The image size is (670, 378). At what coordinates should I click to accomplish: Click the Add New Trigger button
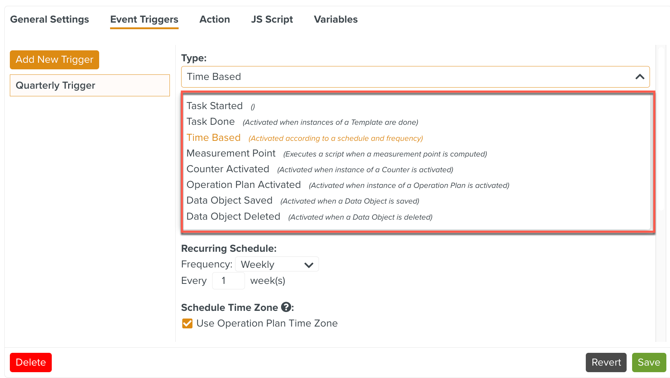54,59
